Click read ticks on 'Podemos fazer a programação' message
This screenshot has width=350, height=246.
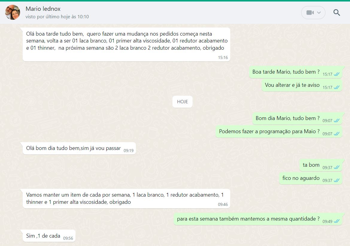pyautogui.click(x=337, y=134)
